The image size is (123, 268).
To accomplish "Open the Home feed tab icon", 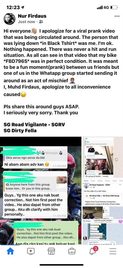I will click(x=10, y=251).
